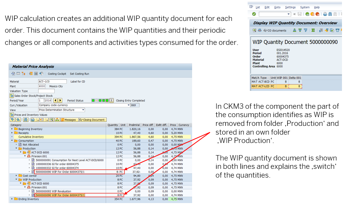Click the Delta 001 cell for MAT ACT-LCD

coord(295,86)
